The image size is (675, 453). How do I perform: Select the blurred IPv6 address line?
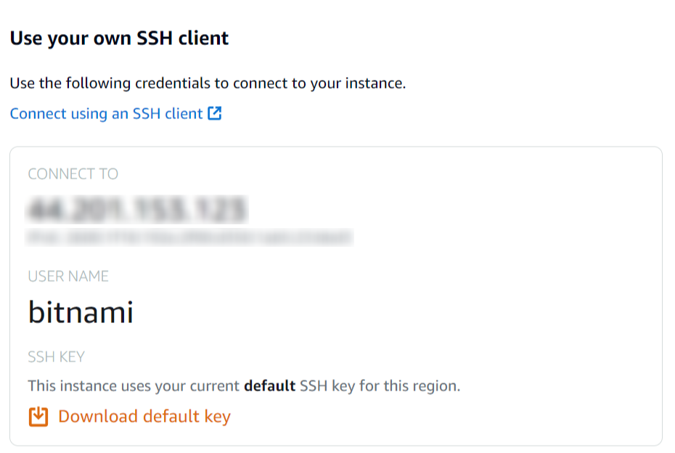click(x=189, y=237)
